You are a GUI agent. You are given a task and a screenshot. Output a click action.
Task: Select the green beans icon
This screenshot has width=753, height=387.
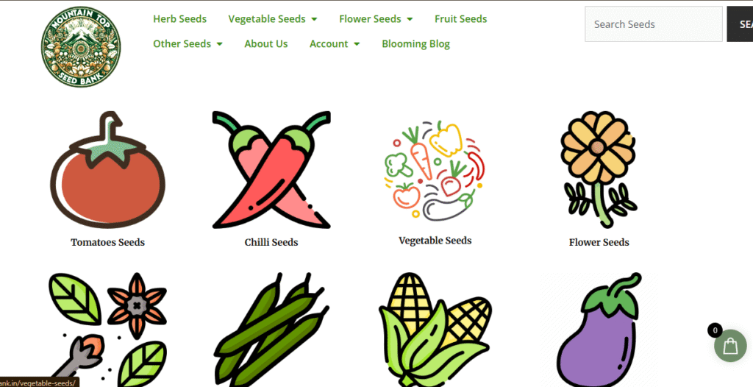tap(271, 330)
